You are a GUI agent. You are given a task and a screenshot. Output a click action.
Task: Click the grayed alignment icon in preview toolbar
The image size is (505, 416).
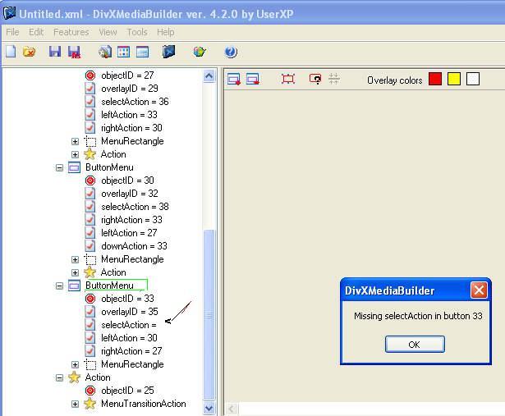334,79
